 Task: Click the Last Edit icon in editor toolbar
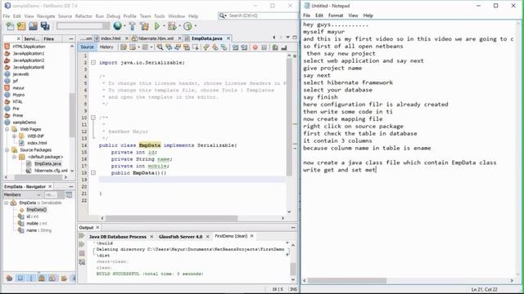(x=124, y=47)
